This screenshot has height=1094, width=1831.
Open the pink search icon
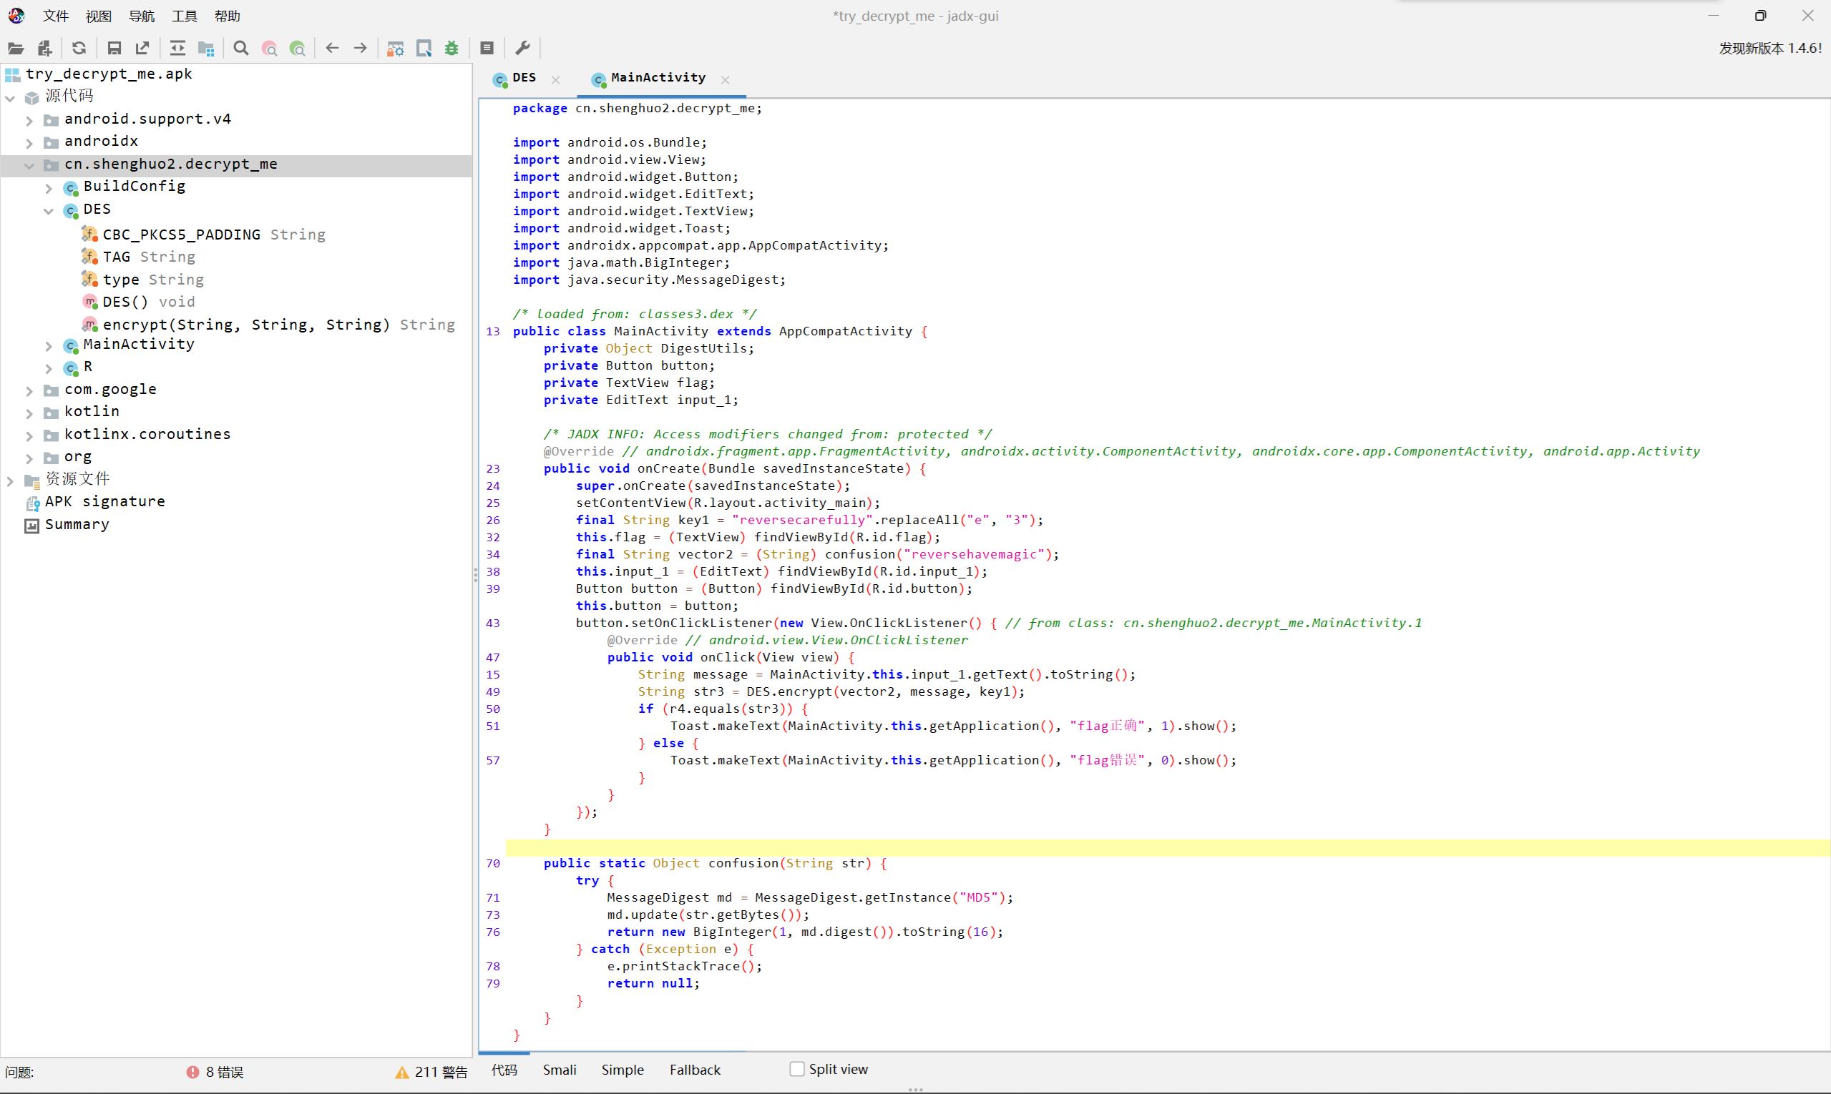point(270,49)
